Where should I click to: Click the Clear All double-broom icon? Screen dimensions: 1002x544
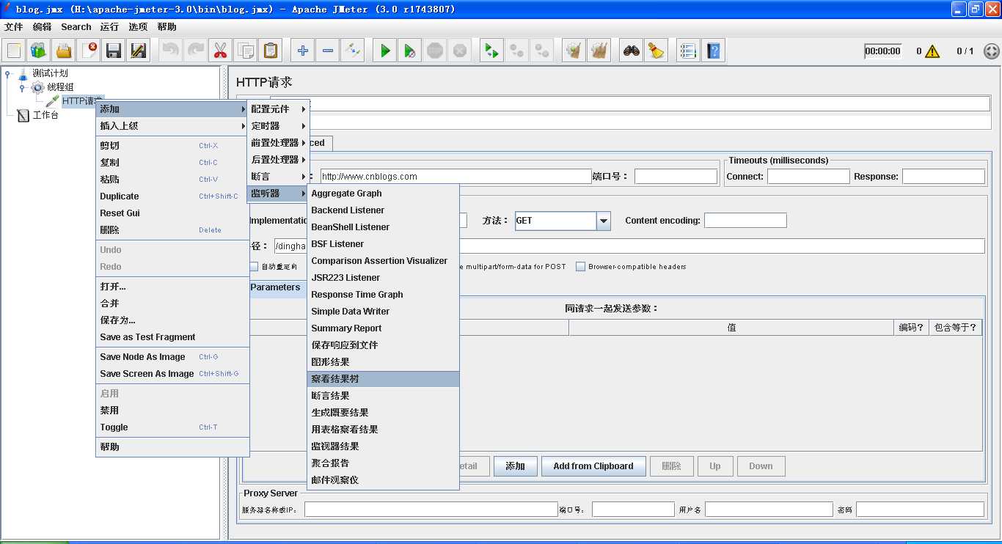599,51
